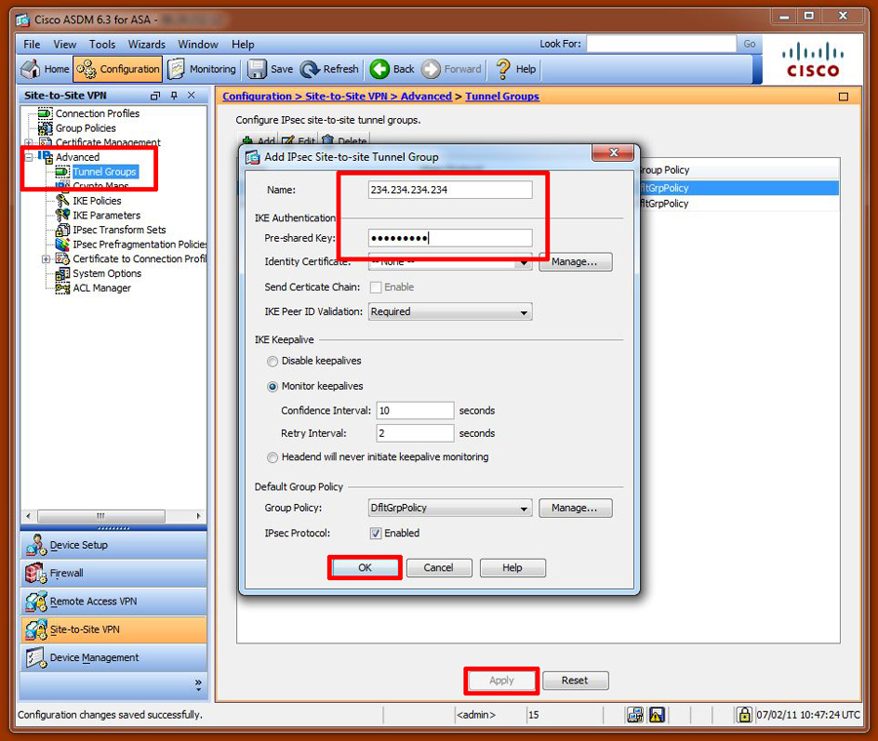Image resolution: width=878 pixels, height=741 pixels.
Task: Click the Site-to-Site VPN panel icon
Action: (36, 629)
